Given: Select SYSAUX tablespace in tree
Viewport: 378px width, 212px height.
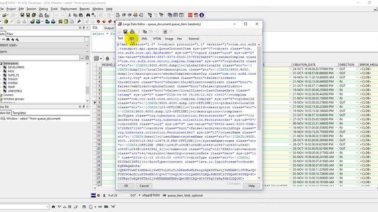Looking at the screenshot, I should pos(12,79).
